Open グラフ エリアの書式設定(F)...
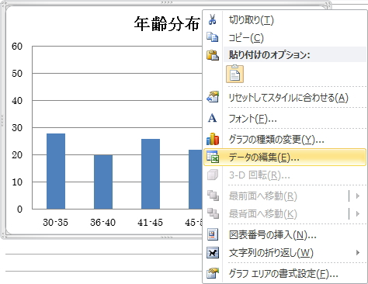Image resolution: width=368 pixels, height=284 pixels. (285, 273)
